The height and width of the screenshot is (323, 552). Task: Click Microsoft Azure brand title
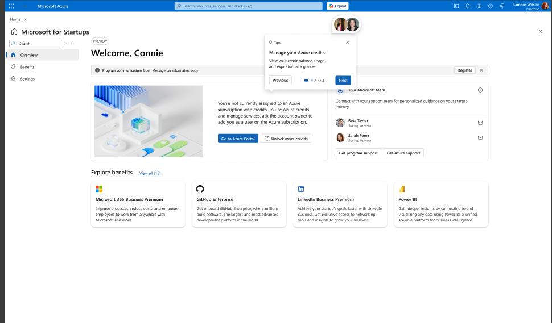[x=53, y=6]
